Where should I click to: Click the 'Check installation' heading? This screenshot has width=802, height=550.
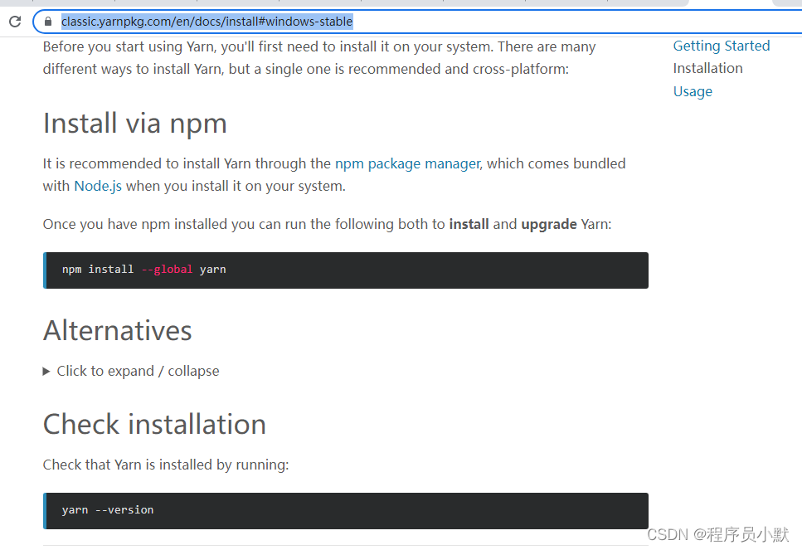click(x=154, y=424)
